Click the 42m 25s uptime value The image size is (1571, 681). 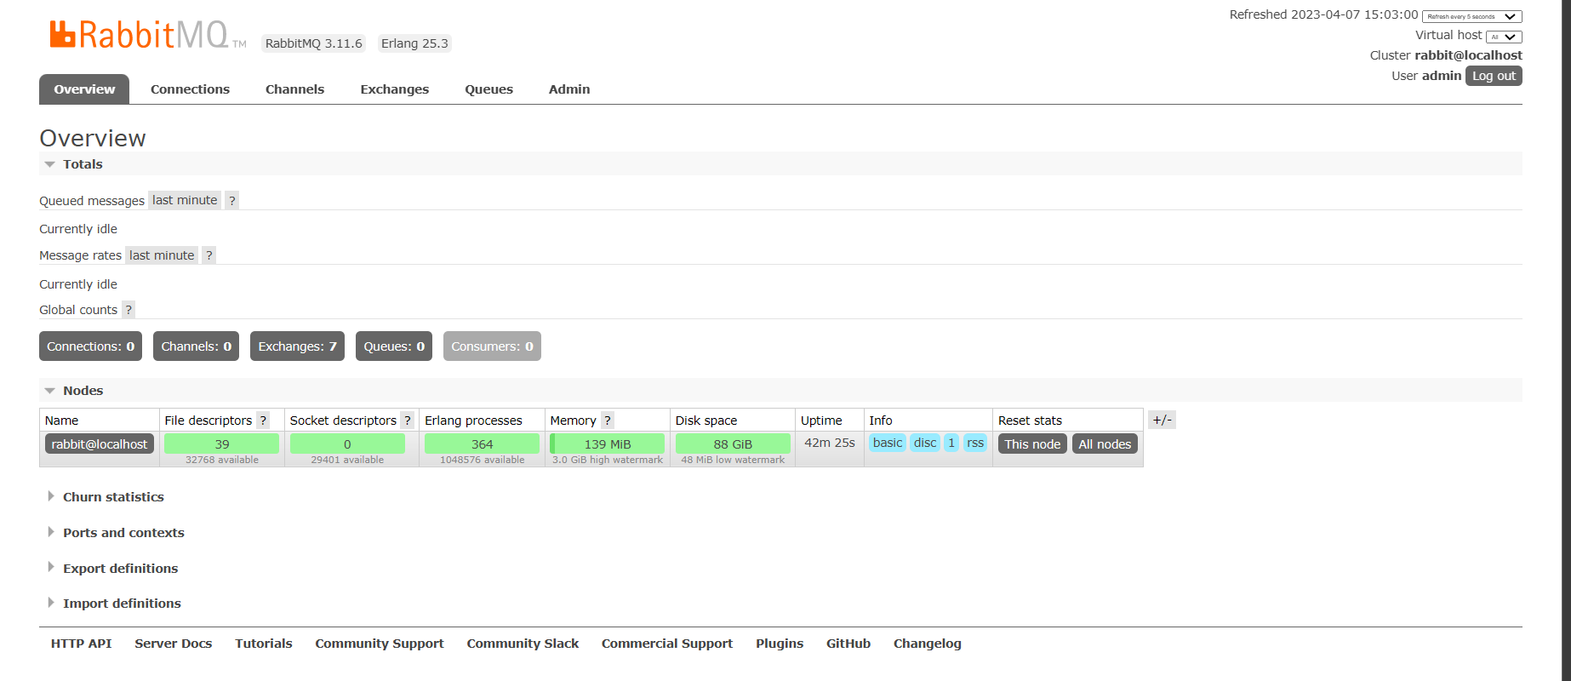point(830,443)
